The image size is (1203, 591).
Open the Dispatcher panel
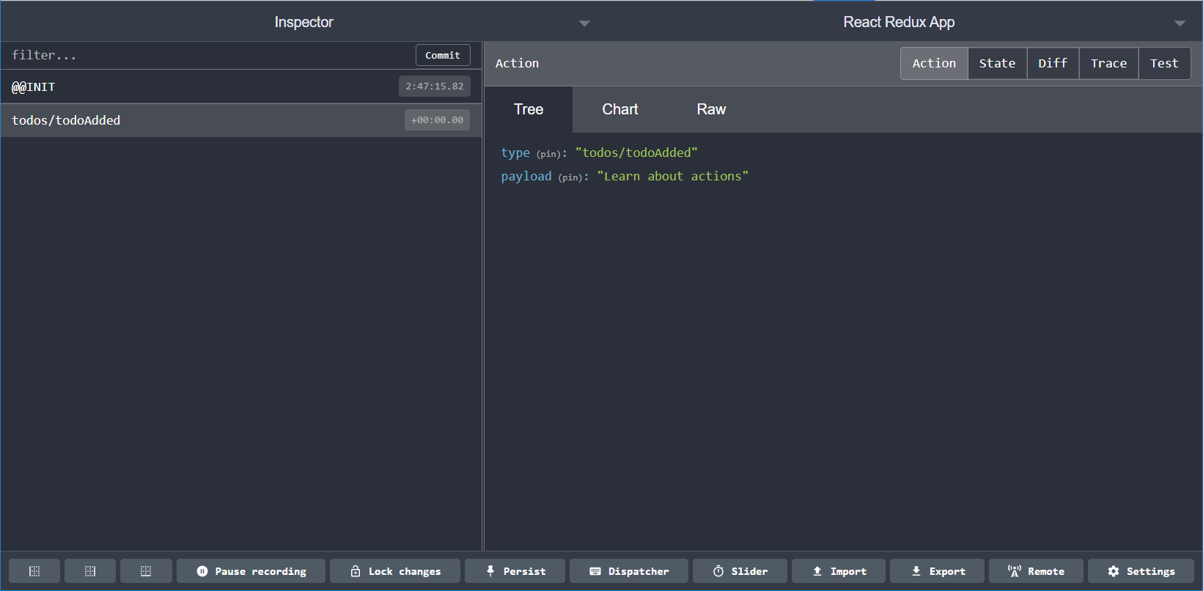pos(629,571)
